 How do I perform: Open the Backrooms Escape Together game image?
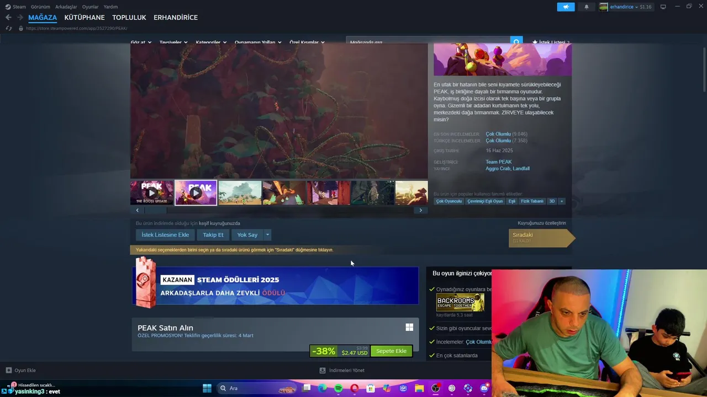(460, 303)
